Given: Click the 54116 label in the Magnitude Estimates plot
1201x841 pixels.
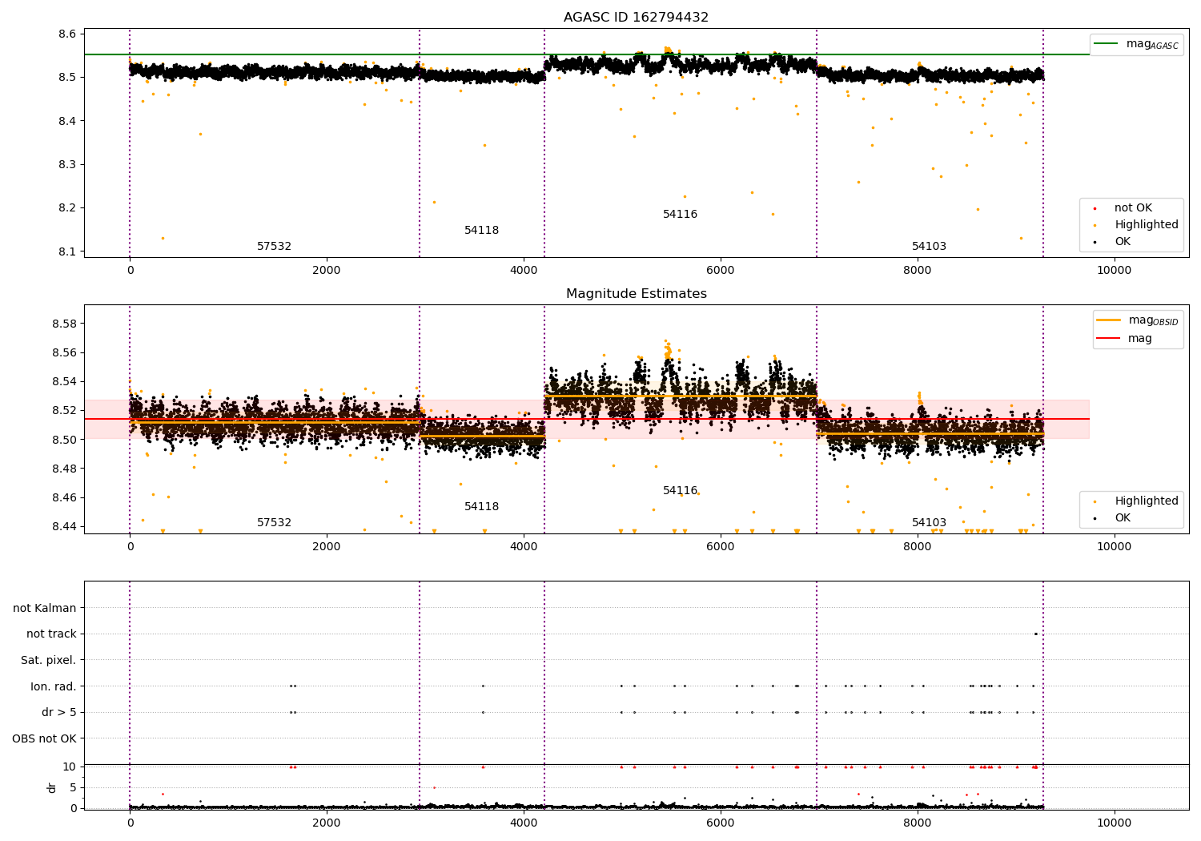Looking at the screenshot, I should pyautogui.click(x=680, y=491).
